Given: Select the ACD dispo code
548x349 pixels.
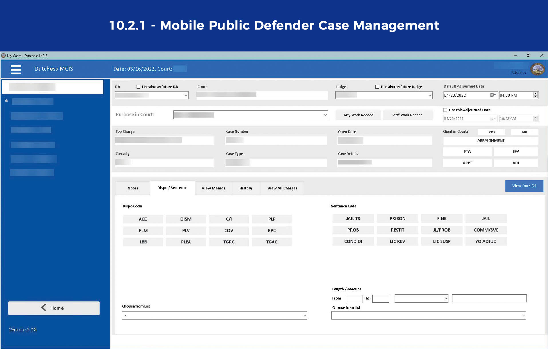Looking at the screenshot, I should pyautogui.click(x=143, y=219).
